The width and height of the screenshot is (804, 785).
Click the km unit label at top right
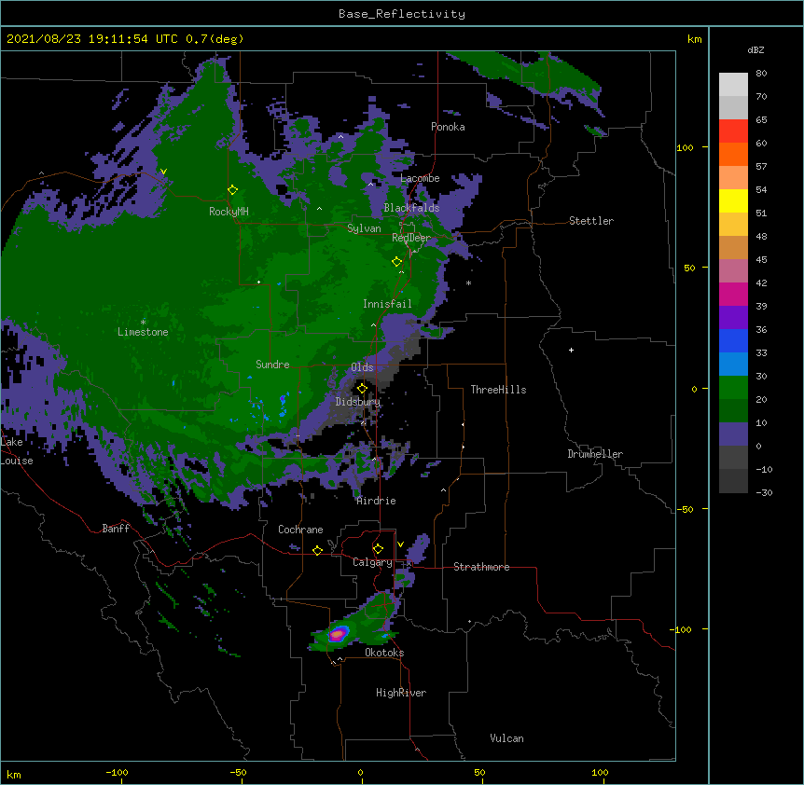pos(694,39)
